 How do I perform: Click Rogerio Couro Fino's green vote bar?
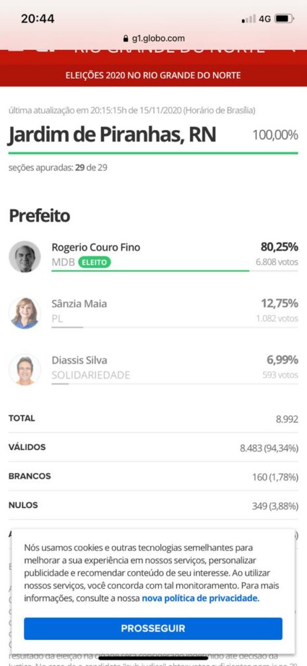point(151,270)
